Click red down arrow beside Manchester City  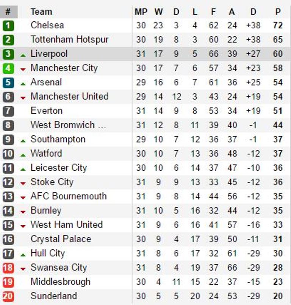23,69
